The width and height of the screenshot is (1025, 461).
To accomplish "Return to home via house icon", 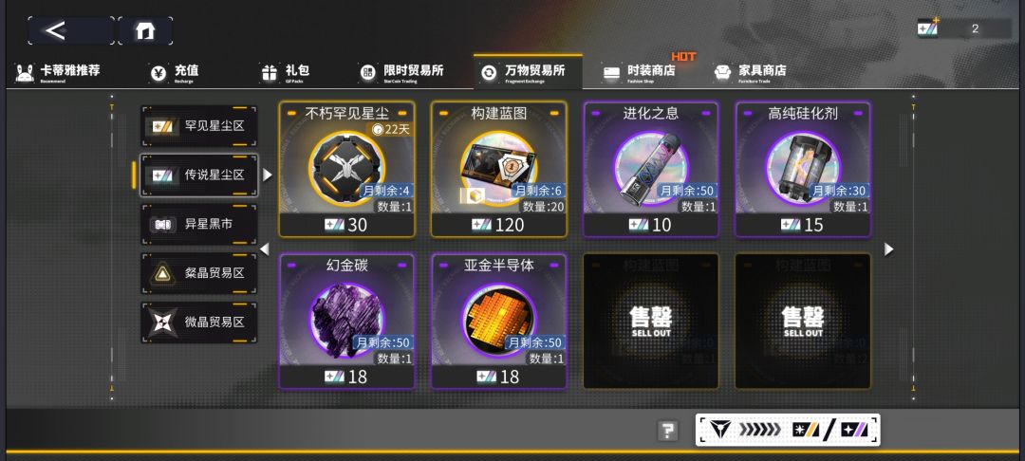I will tap(145, 30).
